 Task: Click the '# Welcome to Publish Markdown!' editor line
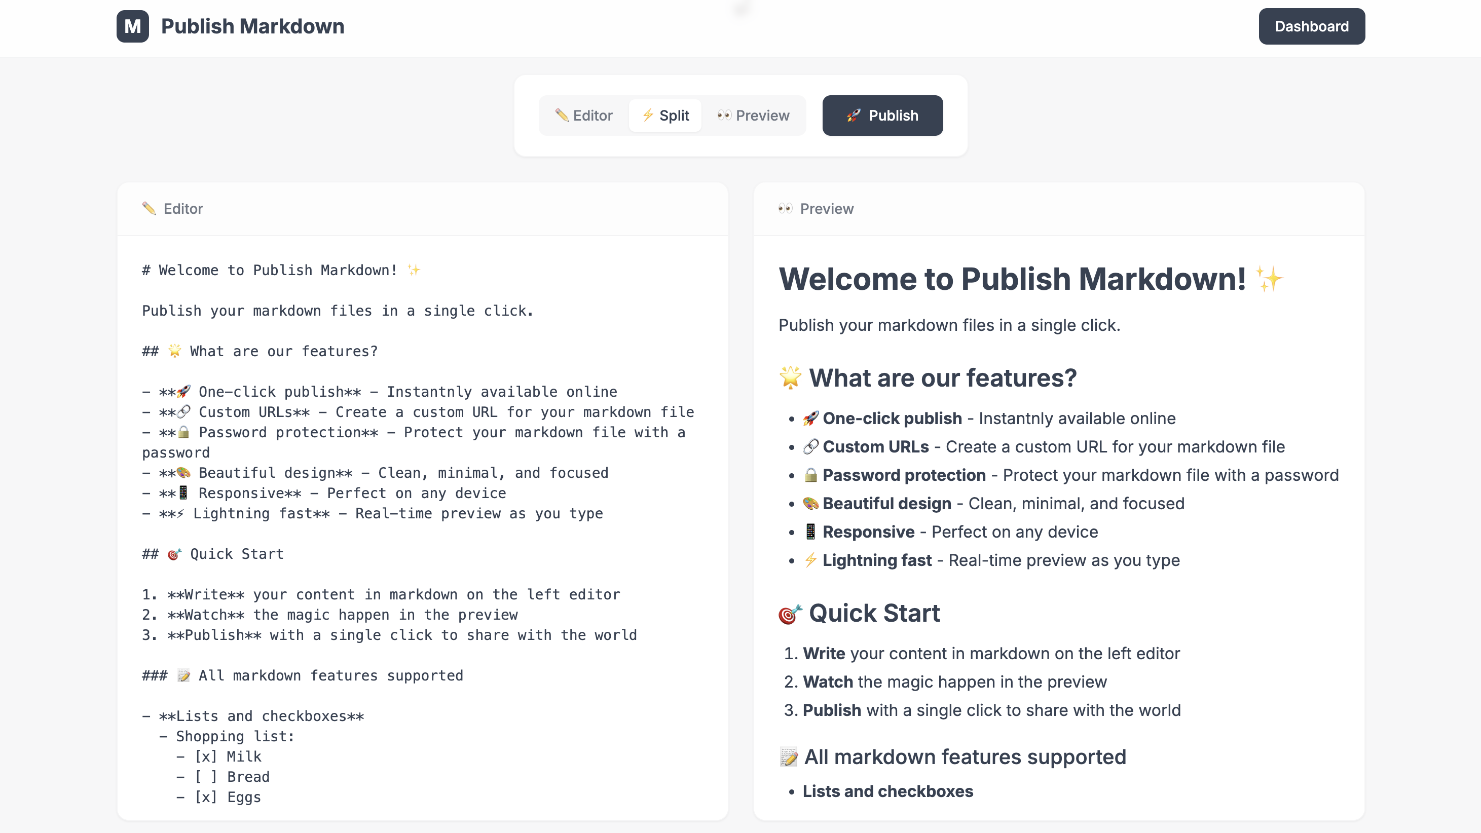[x=269, y=270]
